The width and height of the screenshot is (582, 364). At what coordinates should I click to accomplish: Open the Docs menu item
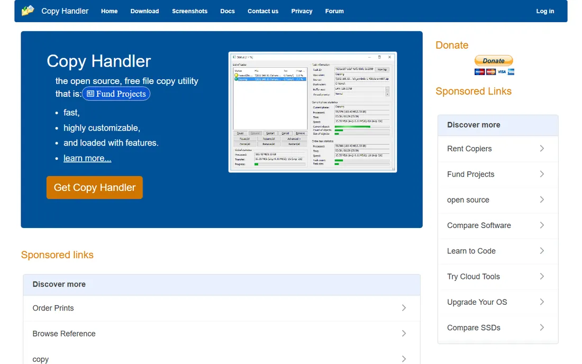point(228,11)
